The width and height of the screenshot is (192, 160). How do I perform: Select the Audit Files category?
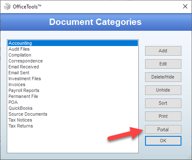click(73, 49)
